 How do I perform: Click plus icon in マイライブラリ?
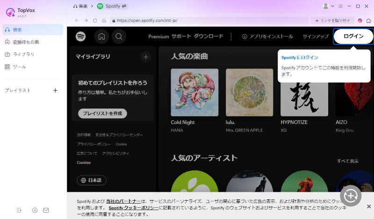point(146,57)
